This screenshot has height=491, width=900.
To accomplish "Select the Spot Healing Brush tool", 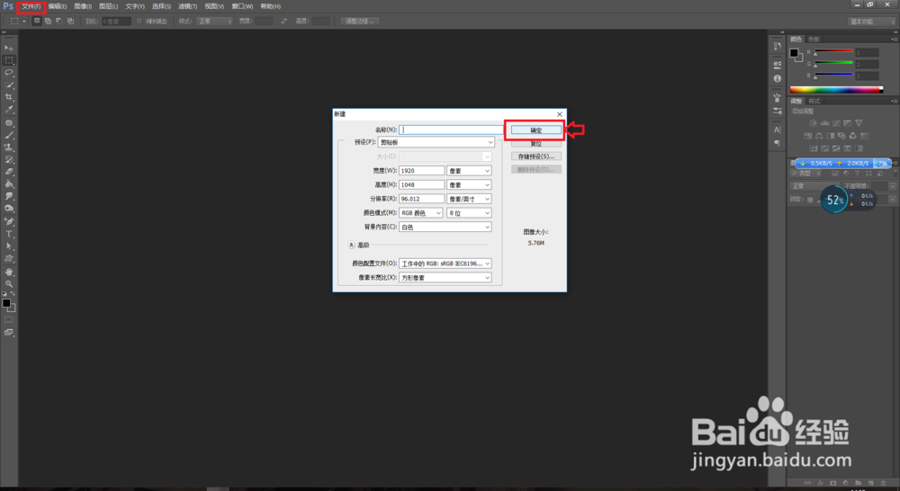I will coord(9,122).
